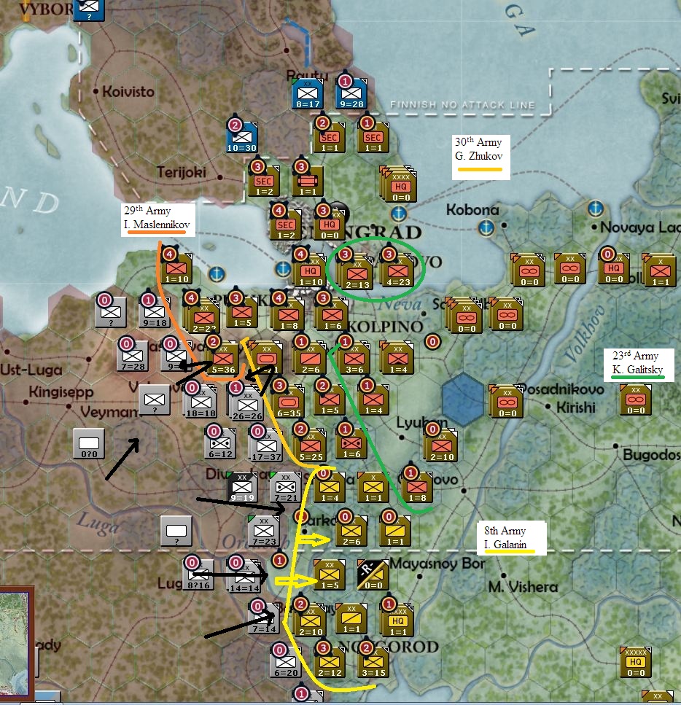
Task: Select the Soviet counter showing 1=10 on the coast
Action: 176,270
